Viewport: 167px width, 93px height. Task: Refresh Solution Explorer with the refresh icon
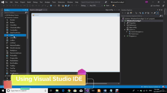coord(143,13)
